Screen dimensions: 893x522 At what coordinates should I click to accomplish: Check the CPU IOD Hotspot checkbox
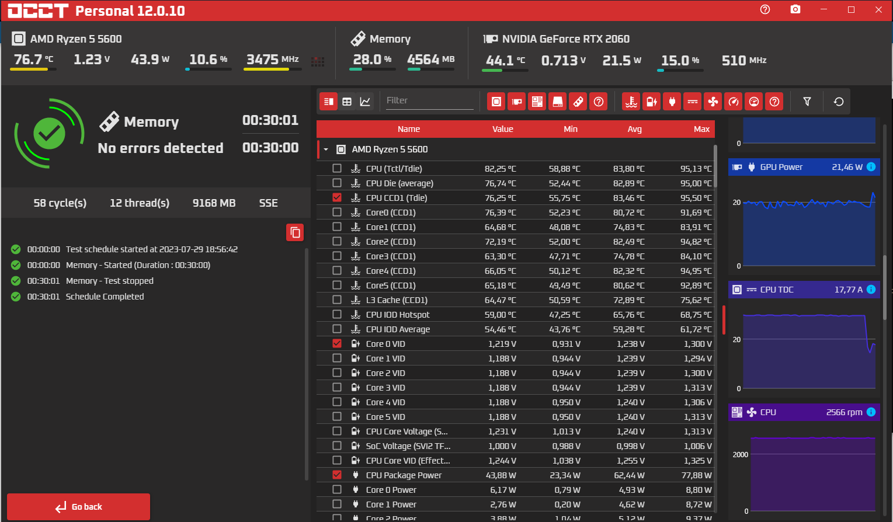click(337, 314)
